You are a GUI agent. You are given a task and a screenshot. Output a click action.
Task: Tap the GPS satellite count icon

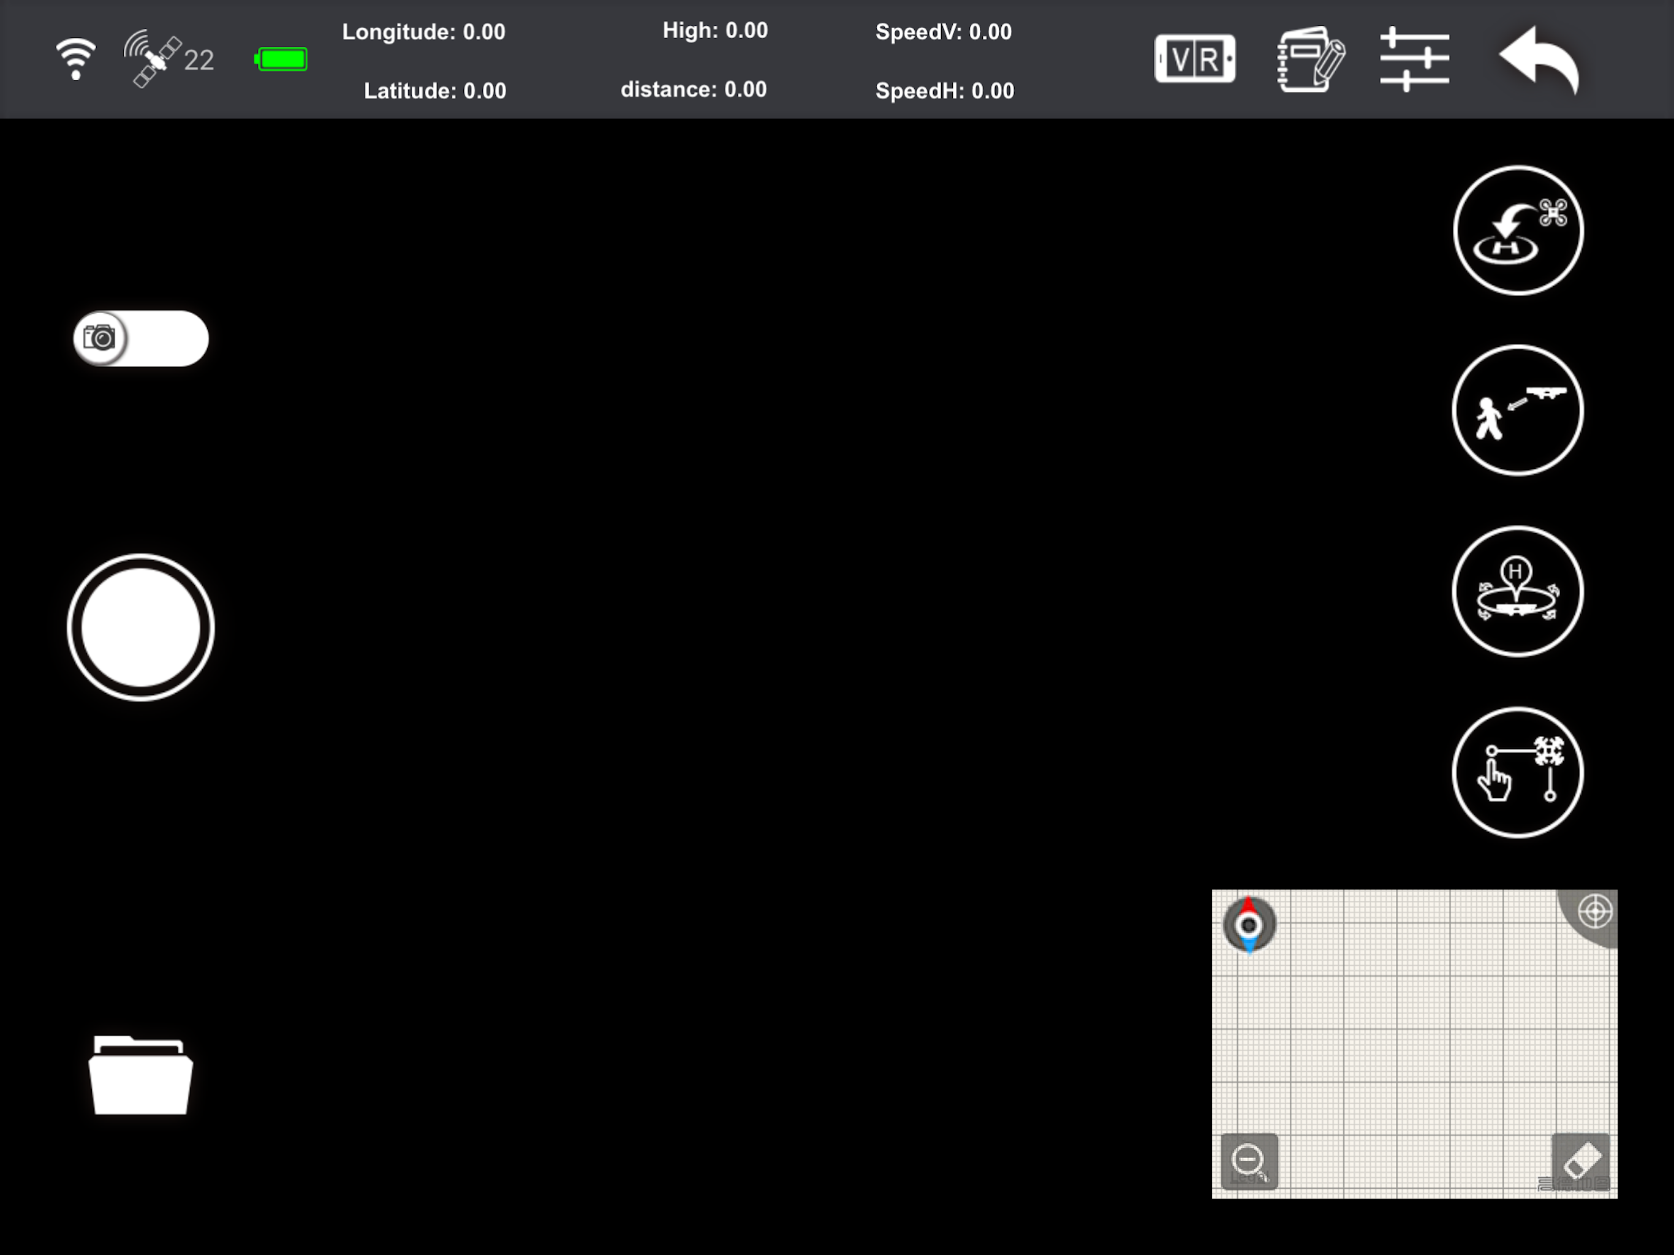click(x=168, y=59)
